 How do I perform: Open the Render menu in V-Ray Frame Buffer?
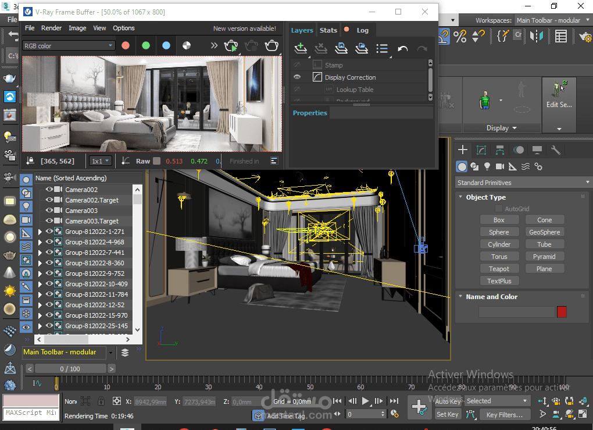coord(51,28)
